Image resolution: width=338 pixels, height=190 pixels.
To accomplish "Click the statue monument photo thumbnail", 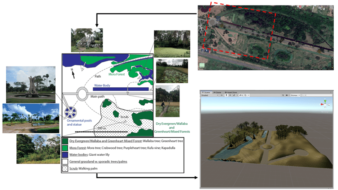I will coord(31,84).
